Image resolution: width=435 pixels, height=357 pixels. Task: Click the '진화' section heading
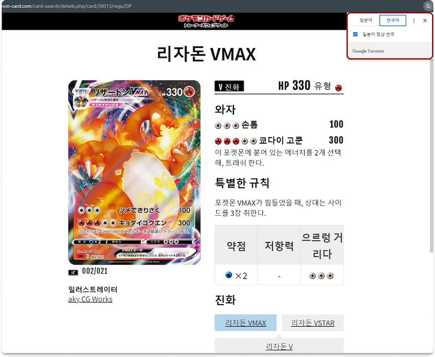pos(225,299)
